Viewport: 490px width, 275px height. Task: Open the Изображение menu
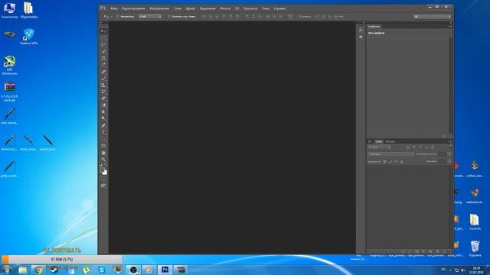159,8
